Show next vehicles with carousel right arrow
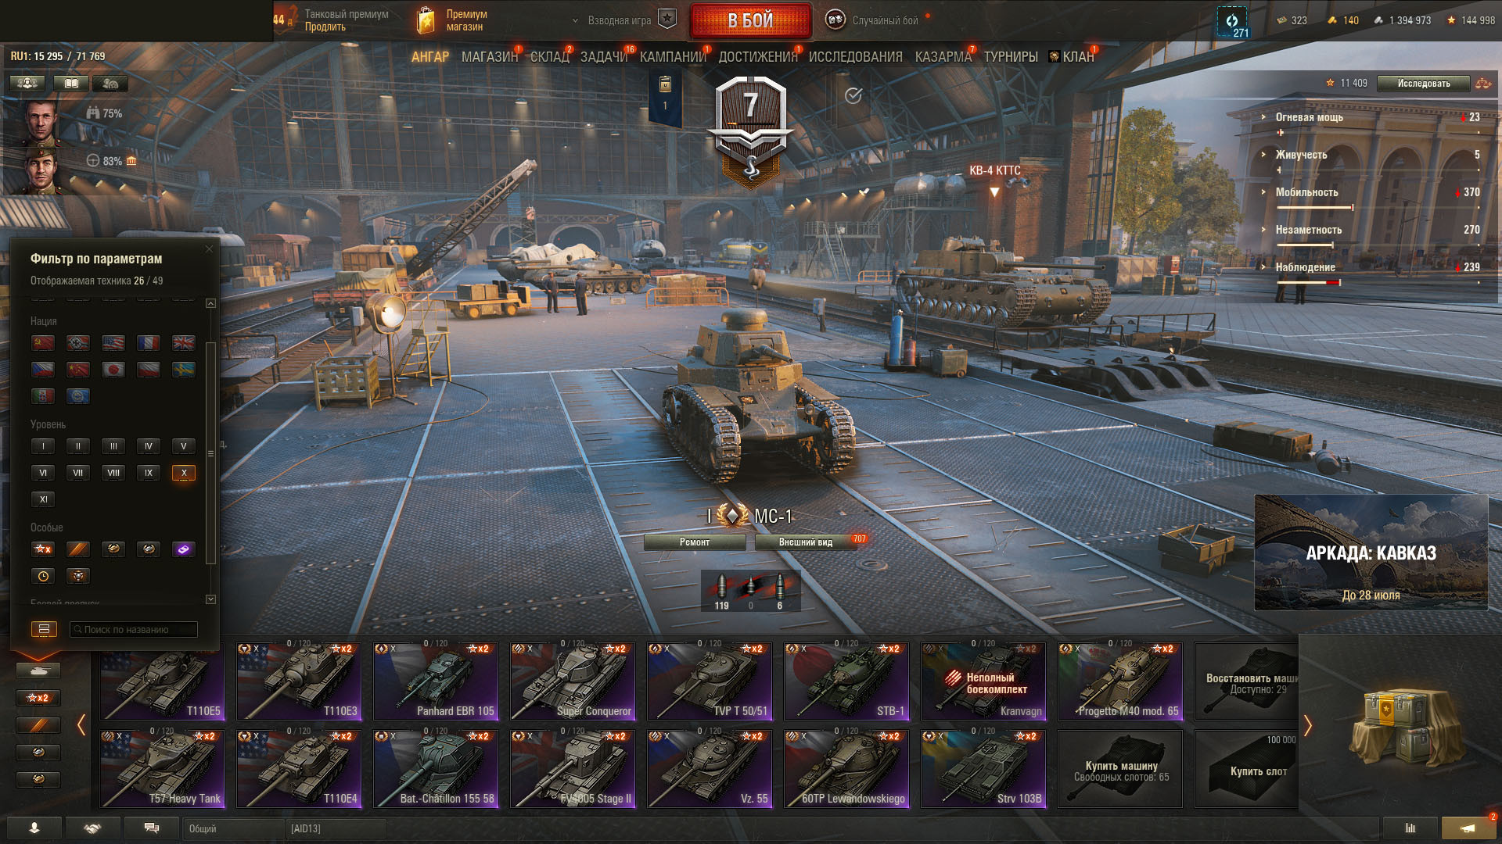 (x=1307, y=724)
